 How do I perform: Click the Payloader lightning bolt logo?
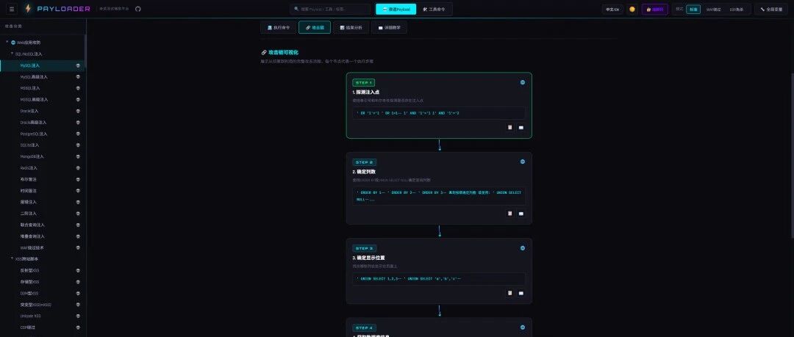pyautogui.click(x=28, y=9)
